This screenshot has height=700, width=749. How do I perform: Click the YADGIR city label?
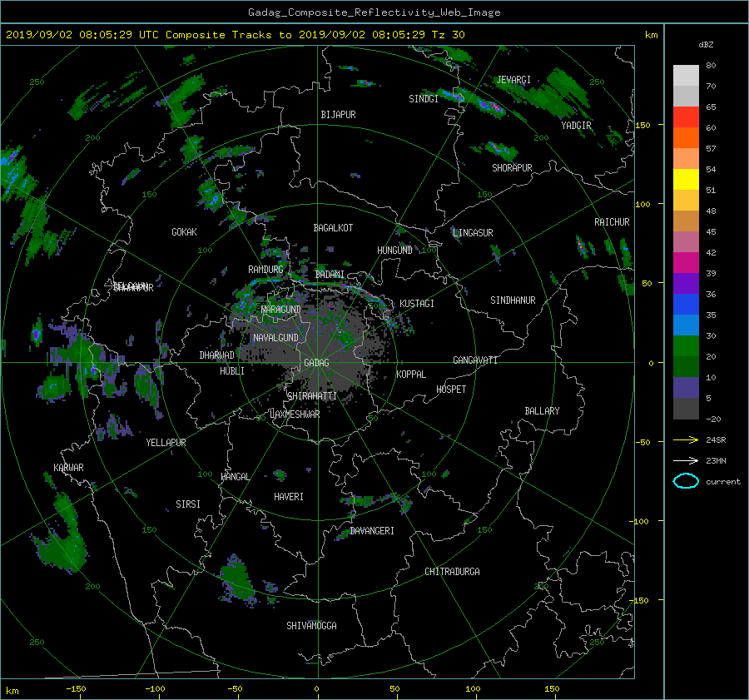click(x=576, y=126)
